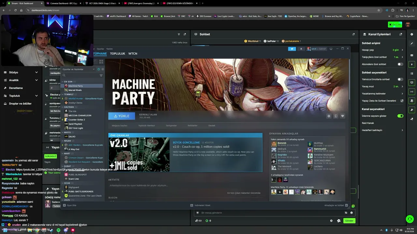This screenshot has width=417, height=234.
Task: Reload the Kick dashboard page
Action: pos(15,10)
